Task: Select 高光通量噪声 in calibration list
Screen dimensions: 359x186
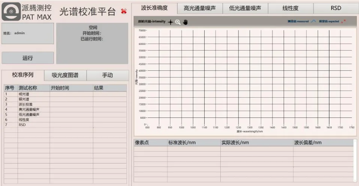Action: tap(65, 109)
